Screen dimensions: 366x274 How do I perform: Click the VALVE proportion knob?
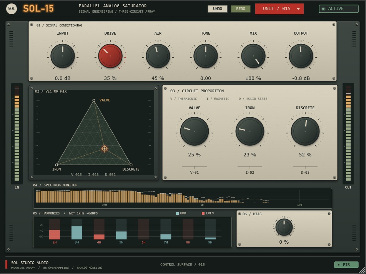195,131
